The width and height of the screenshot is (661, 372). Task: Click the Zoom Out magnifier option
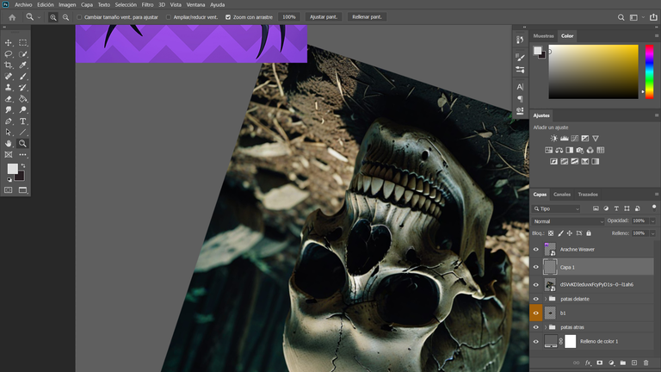point(65,17)
